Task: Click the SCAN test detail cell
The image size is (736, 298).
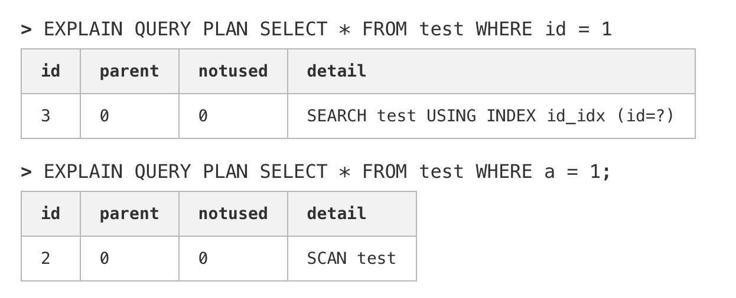Action: tap(351, 259)
